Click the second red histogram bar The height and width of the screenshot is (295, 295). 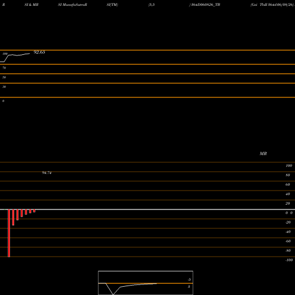pos(13,217)
